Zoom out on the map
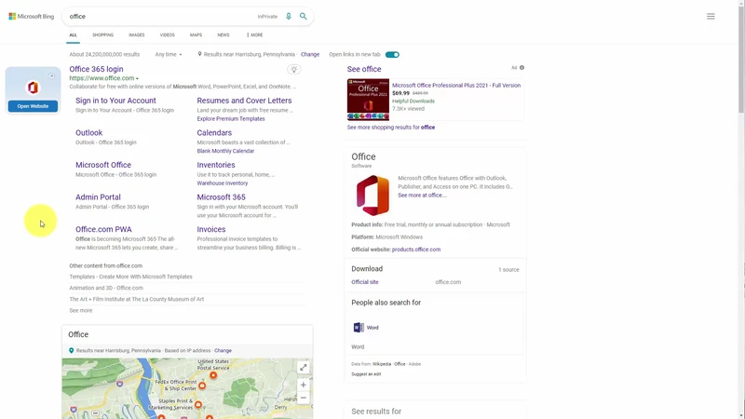 coord(304,399)
